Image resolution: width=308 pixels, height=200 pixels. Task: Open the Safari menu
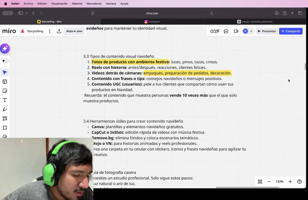tap(15, 4)
